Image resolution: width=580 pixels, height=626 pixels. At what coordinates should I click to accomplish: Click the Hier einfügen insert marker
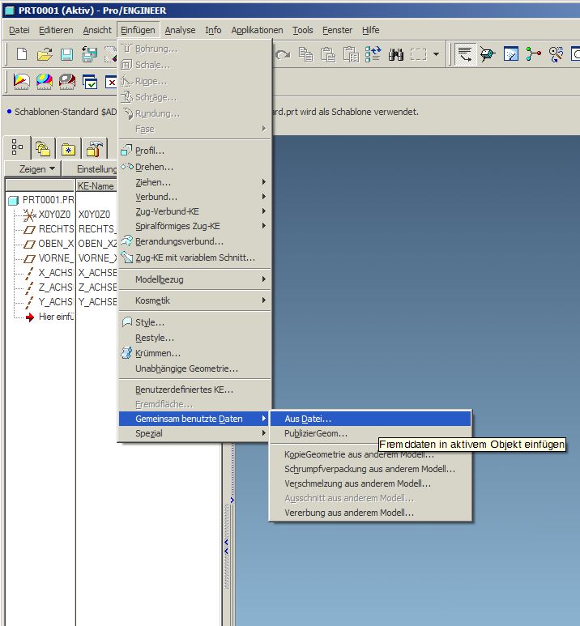pyautogui.click(x=49, y=317)
